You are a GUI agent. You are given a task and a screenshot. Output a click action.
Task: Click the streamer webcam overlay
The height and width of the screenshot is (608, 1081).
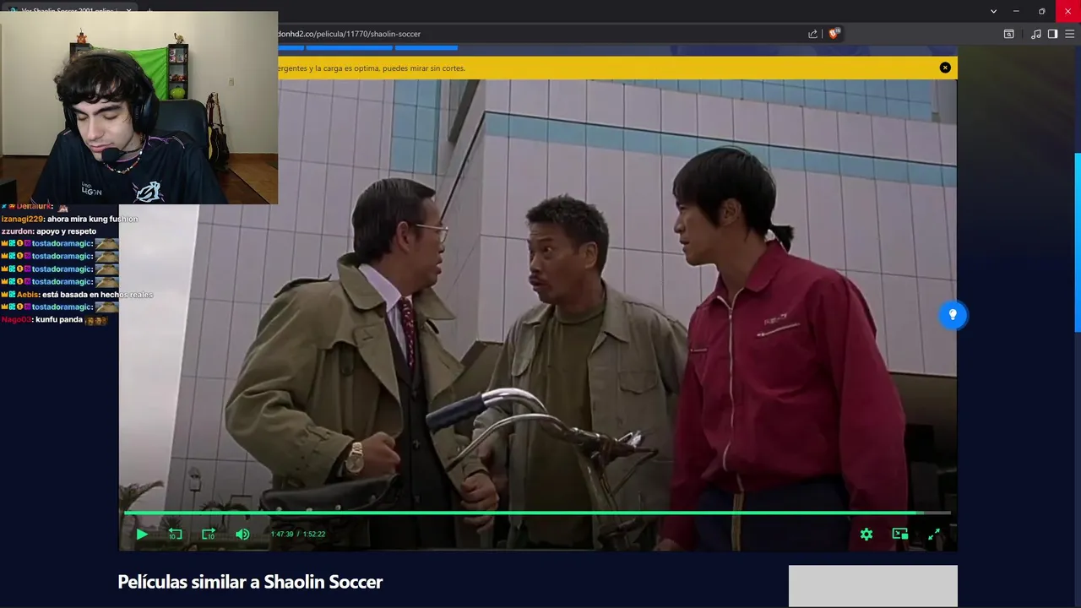click(139, 108)
